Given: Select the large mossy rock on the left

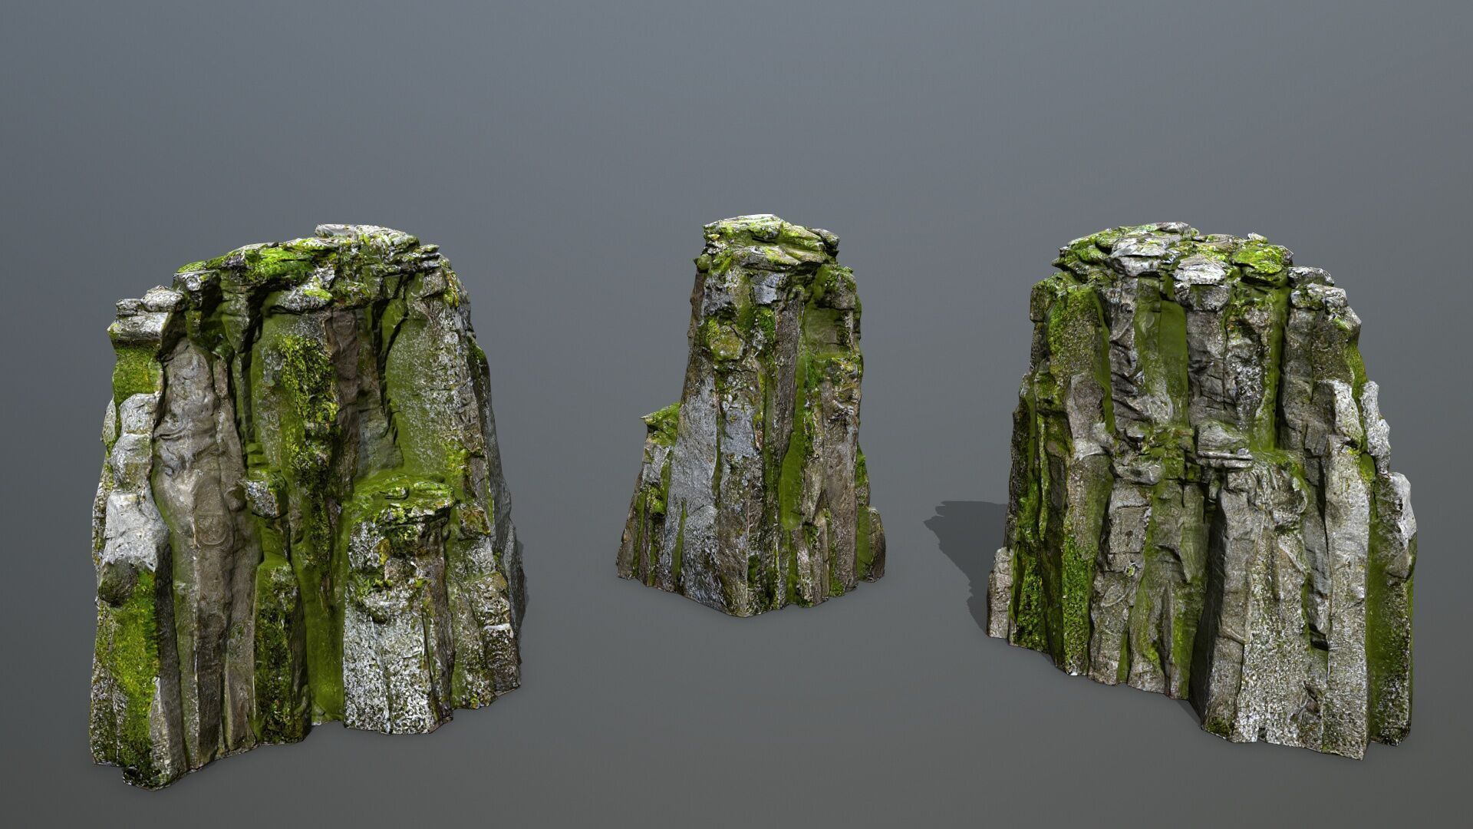Looking at the screenshot, I should [x=307, y=507].
